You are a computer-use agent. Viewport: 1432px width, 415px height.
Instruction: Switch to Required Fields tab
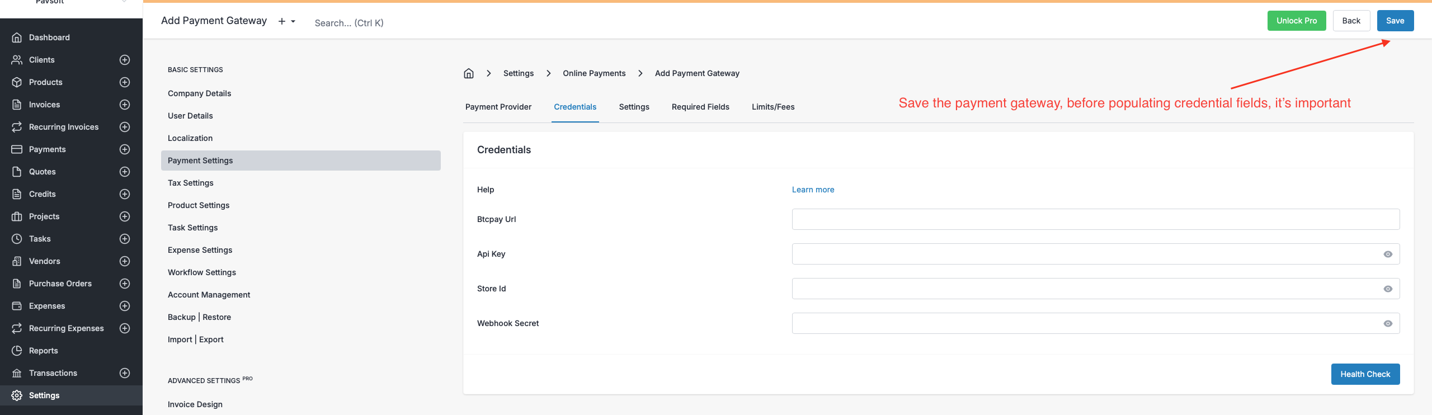tap(700, 107)
